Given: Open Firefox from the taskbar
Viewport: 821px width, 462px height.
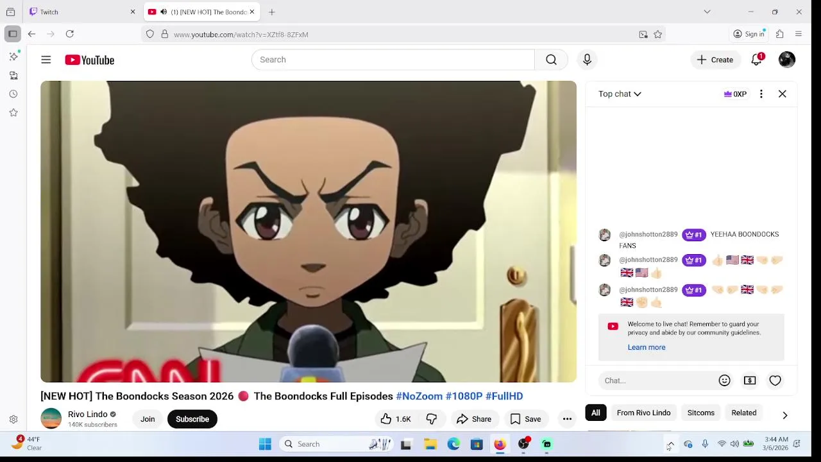Looking at the screenshot, I should click(500, 444).
